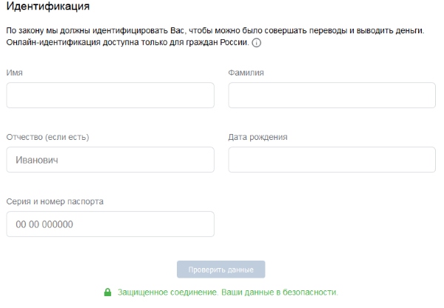This screenshot has height=308, width=444.
Task: Click the 'Защищенное соединение' text
Action: click(x=164, y=292)
